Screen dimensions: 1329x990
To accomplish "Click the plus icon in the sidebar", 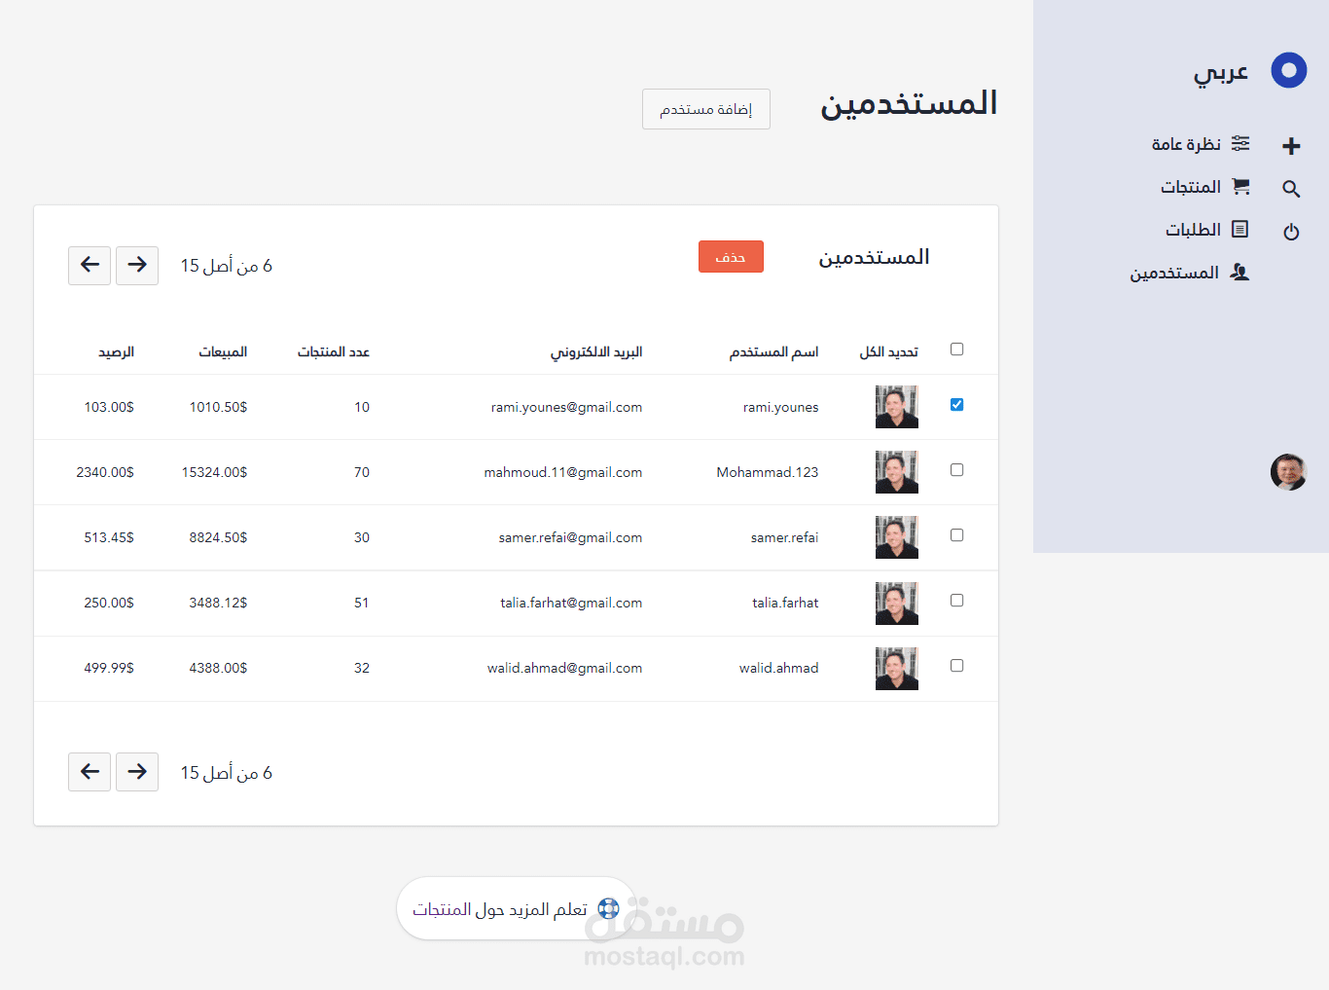I will coord(1291,146).
